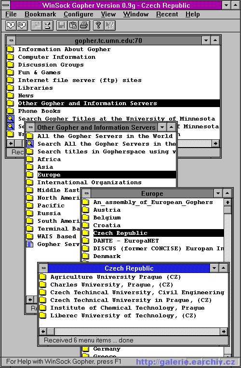
Task: Select the Belgium entry in Europe window
Action: 107,218
